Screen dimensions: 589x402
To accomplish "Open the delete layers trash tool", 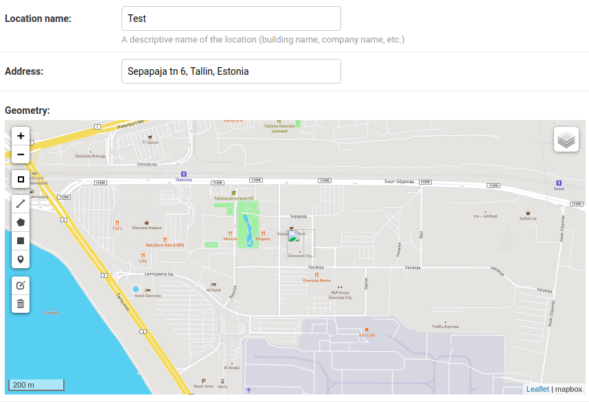I will [21, 304].
